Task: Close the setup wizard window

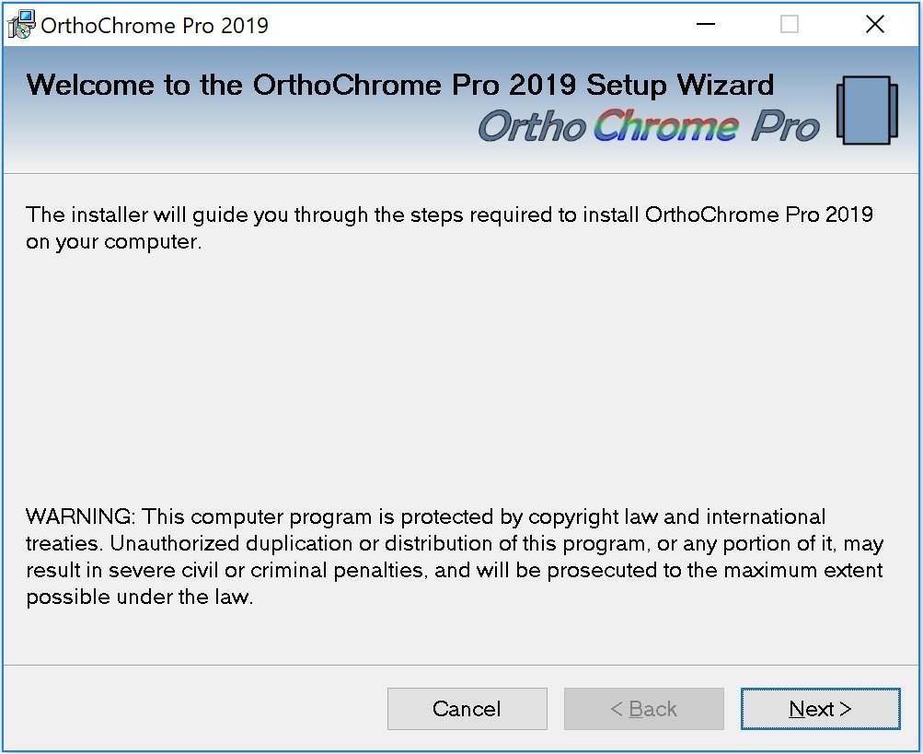Action: coord(874,25)
